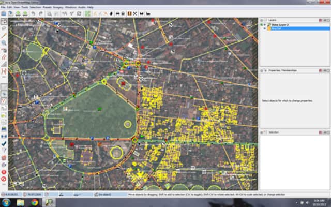Click the Redo arrow in toolbar
The image size is (331, 207).
[41, 13]
